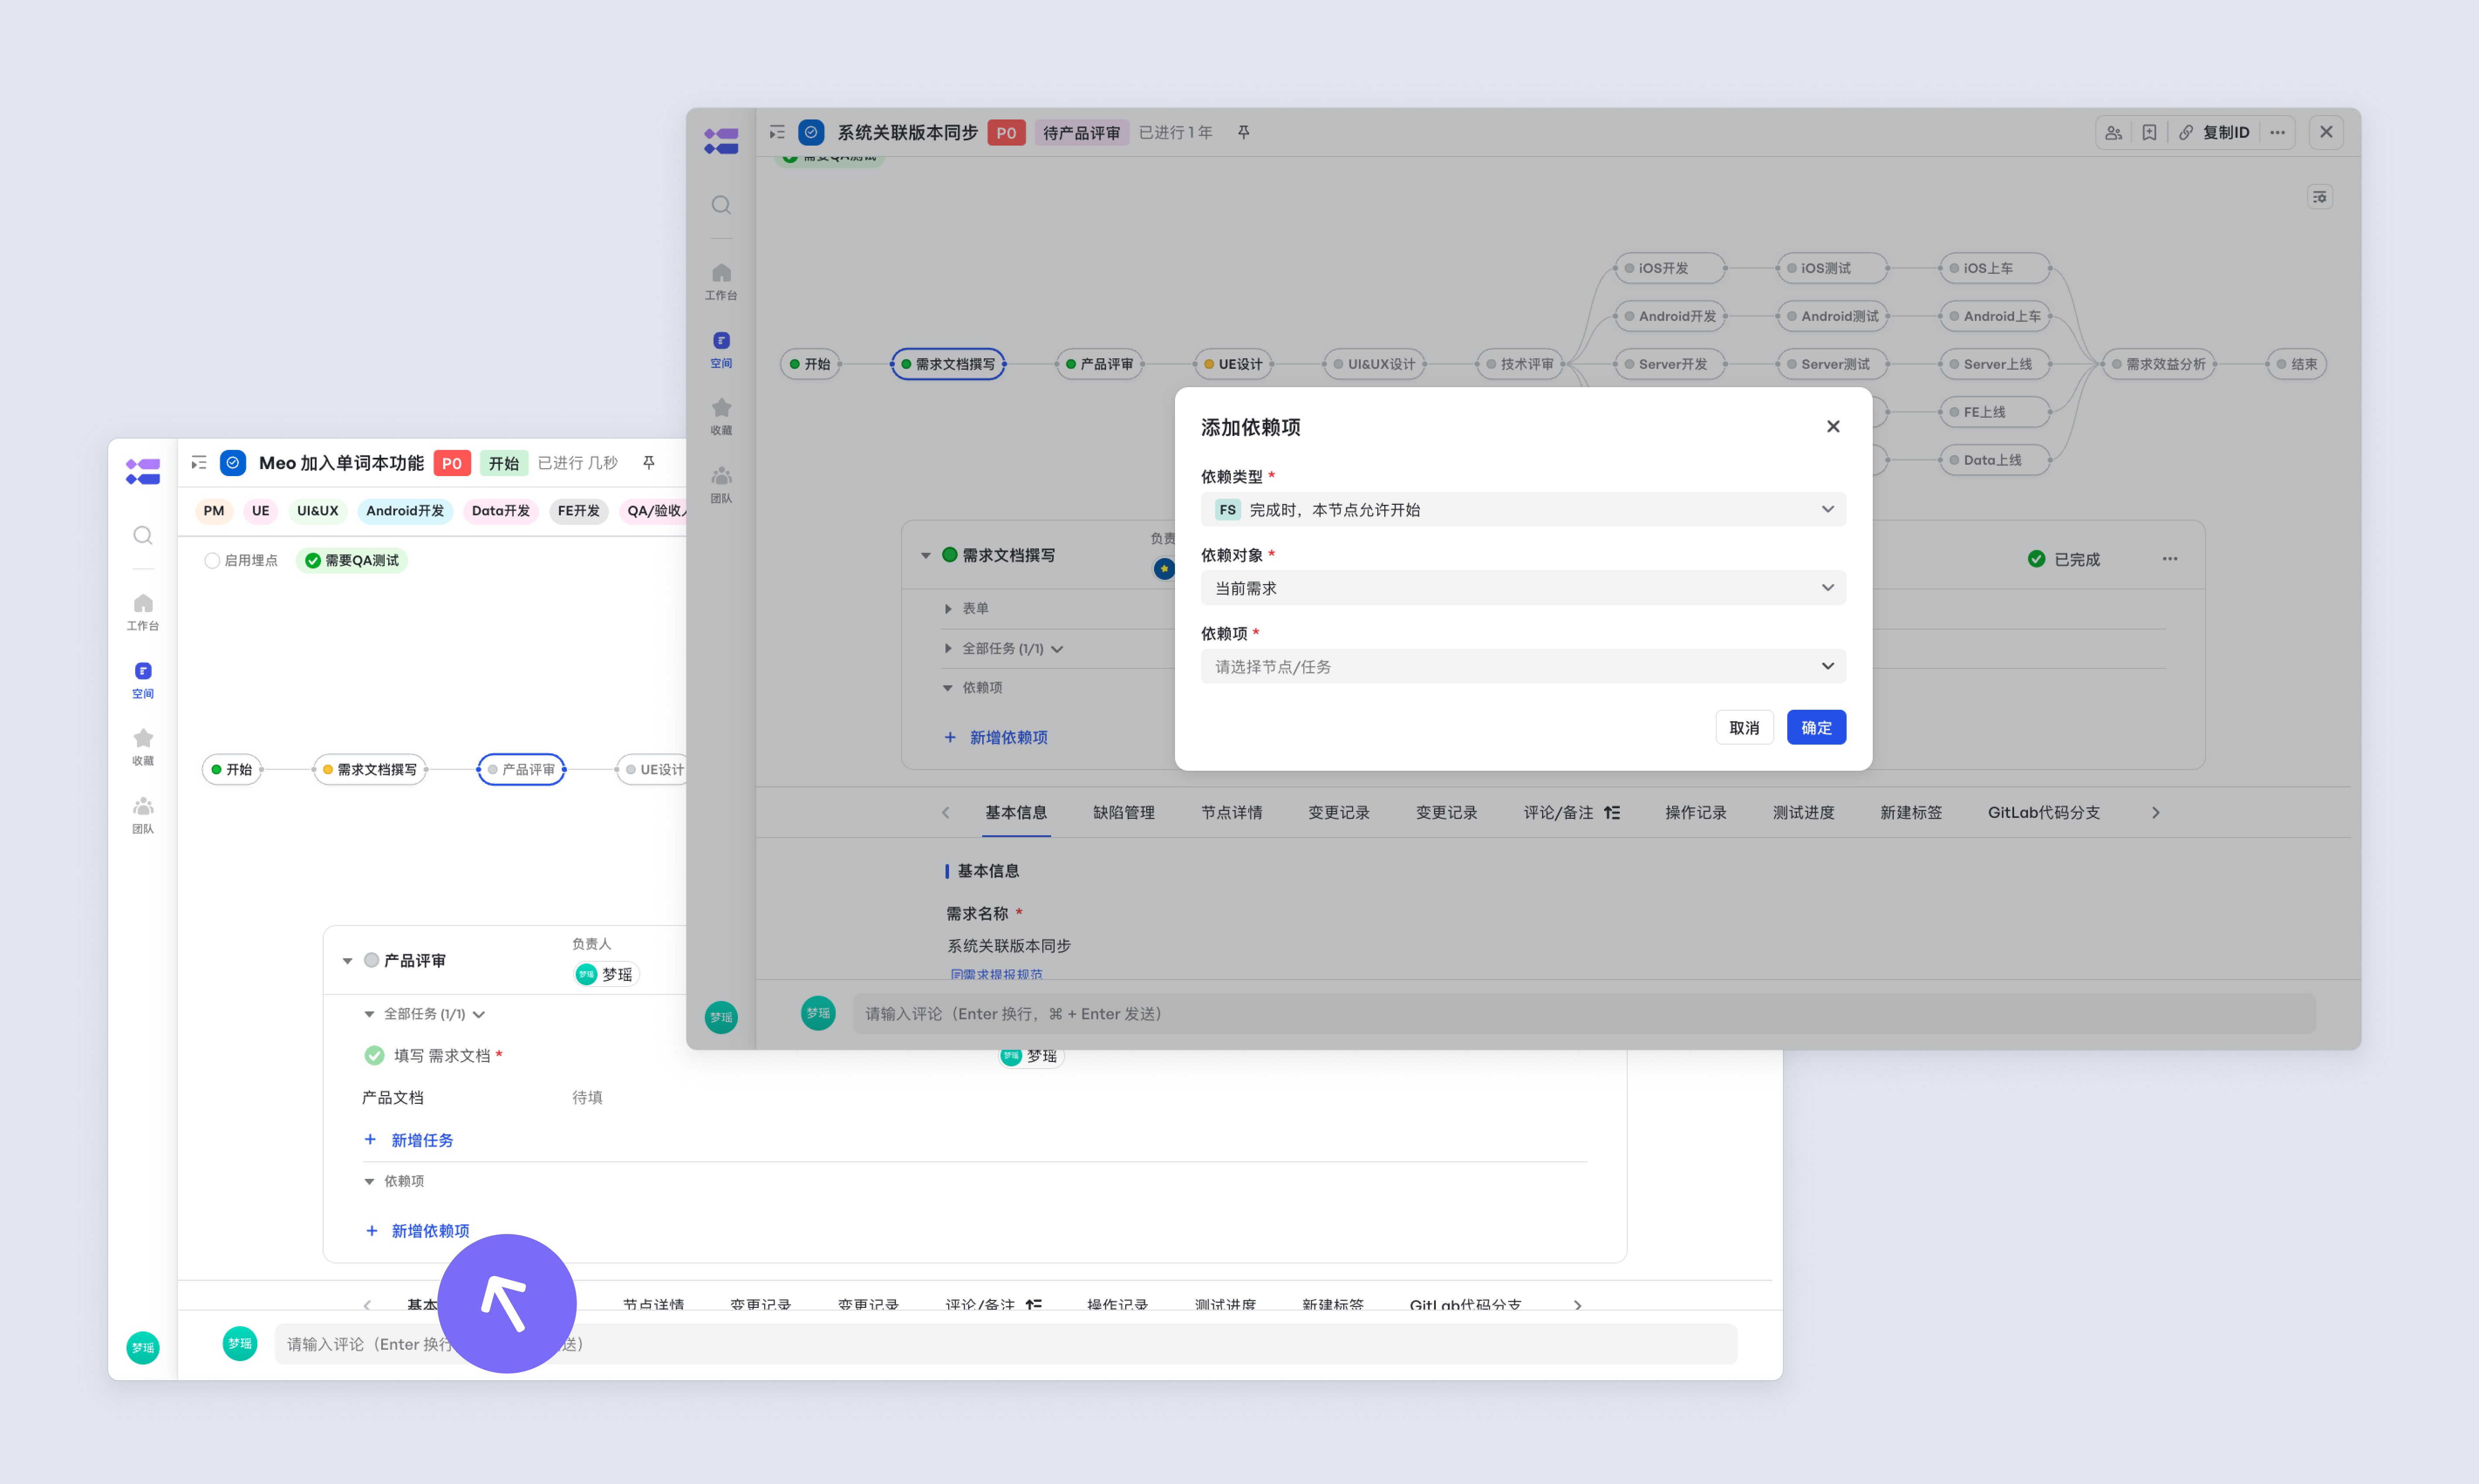
Task: Click the 复制ID link button
Action: (2214, 132)
